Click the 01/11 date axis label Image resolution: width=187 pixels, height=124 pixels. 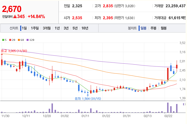click(x=85, y=116)
